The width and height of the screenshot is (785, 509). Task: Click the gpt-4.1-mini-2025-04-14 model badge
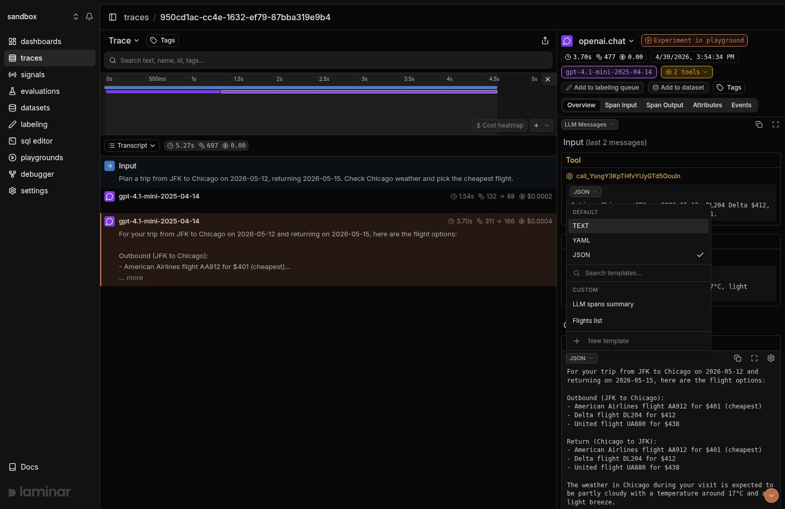[608, 72]
